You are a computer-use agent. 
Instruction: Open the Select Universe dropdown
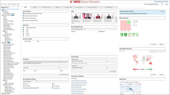point(107,61)
